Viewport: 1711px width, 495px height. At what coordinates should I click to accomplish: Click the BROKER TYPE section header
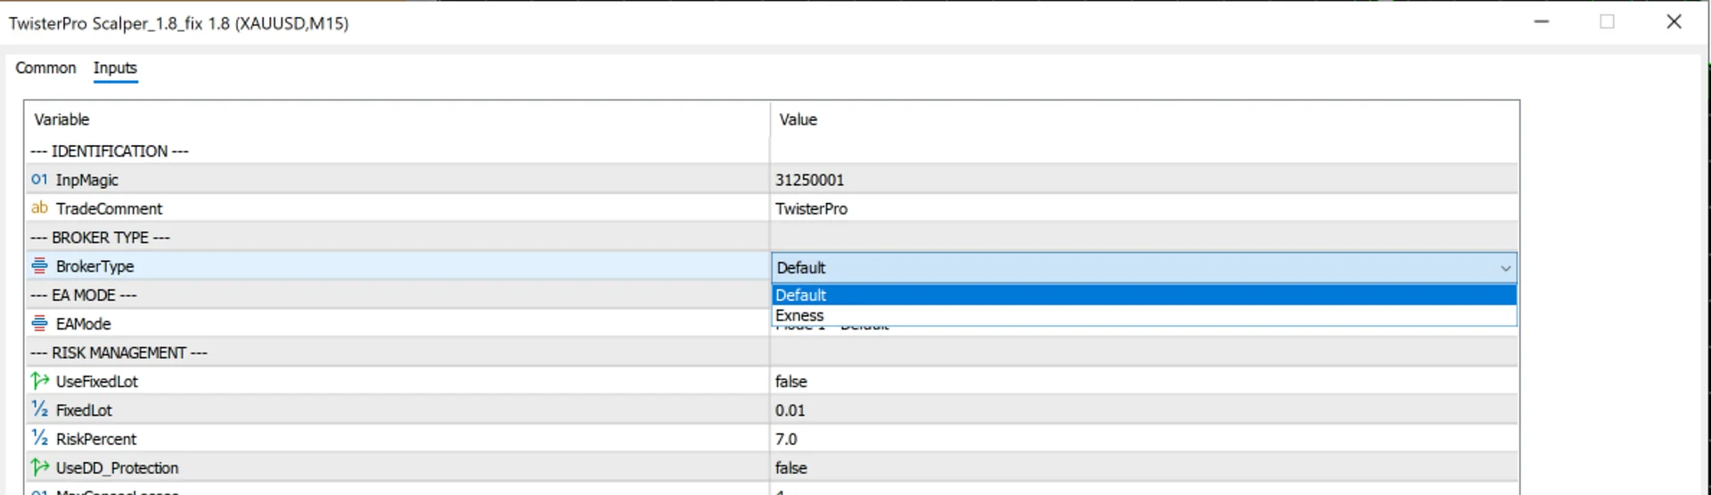click(x=100, y=238)
